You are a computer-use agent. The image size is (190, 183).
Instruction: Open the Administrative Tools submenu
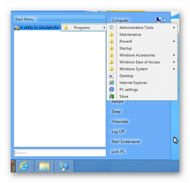click(x=142, y=28)
